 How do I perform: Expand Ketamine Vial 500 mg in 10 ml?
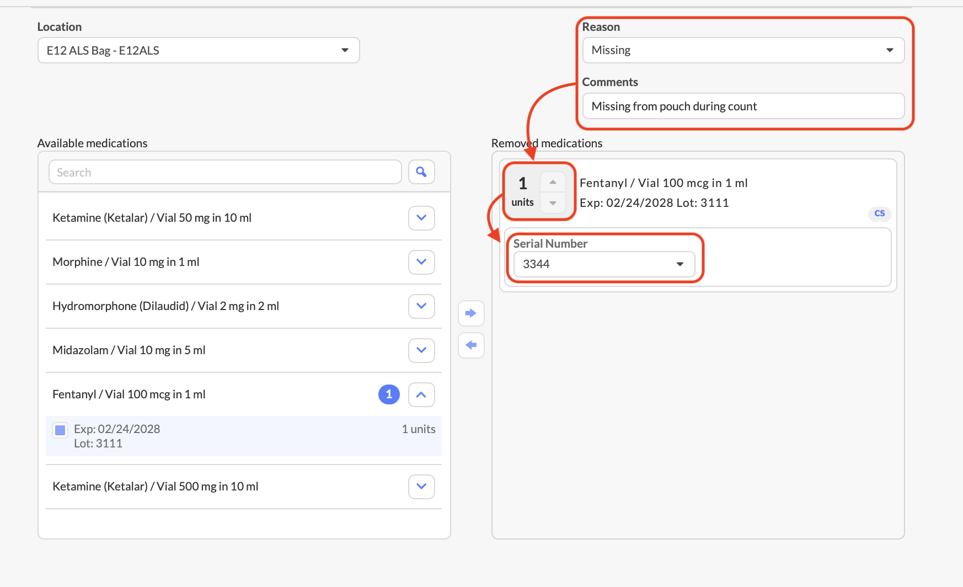pos(421,487)
